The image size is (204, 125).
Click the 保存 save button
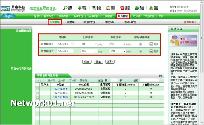click(87, 62)
